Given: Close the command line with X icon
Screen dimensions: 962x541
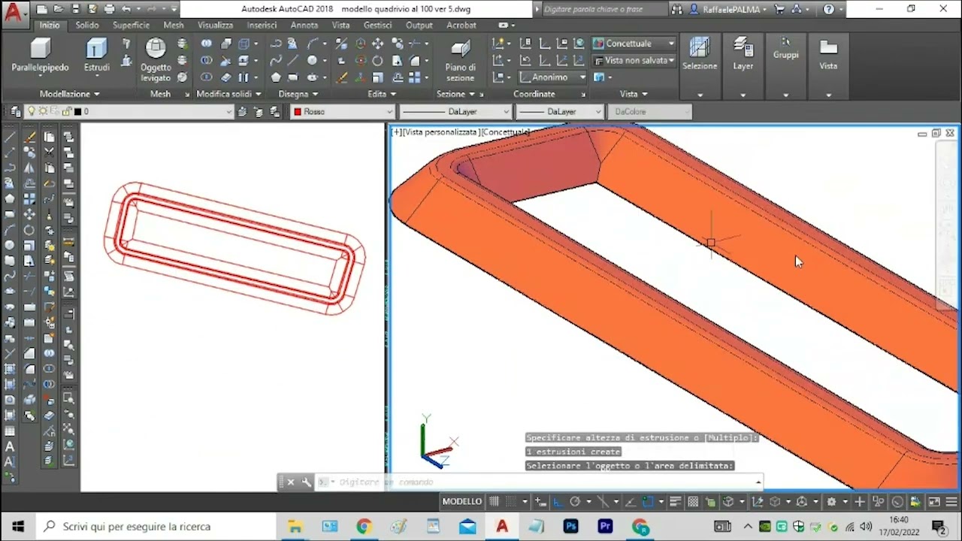Looking at the screenshot, I should coord(291,482).
